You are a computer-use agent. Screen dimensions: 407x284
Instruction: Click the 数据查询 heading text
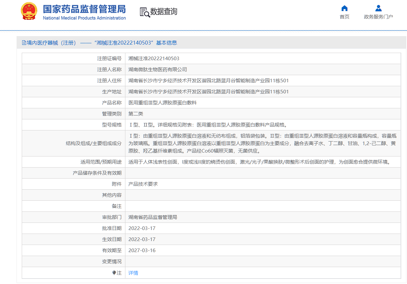point(164,12)
